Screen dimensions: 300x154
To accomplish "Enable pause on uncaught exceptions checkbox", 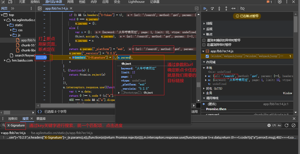I will 204,40.
